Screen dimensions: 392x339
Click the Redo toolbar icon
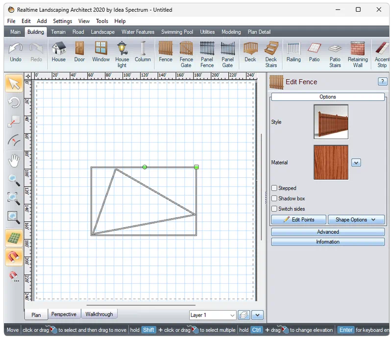pos(36,53)
